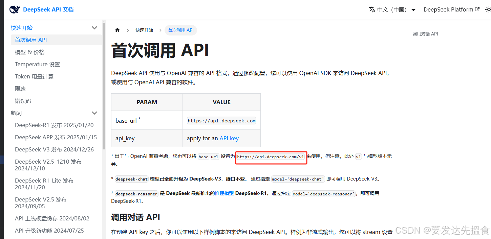Open DeepSeek-V2.5 发布 2024/09/05 news
Screen dimensions: 491x239
coord(41,203)
